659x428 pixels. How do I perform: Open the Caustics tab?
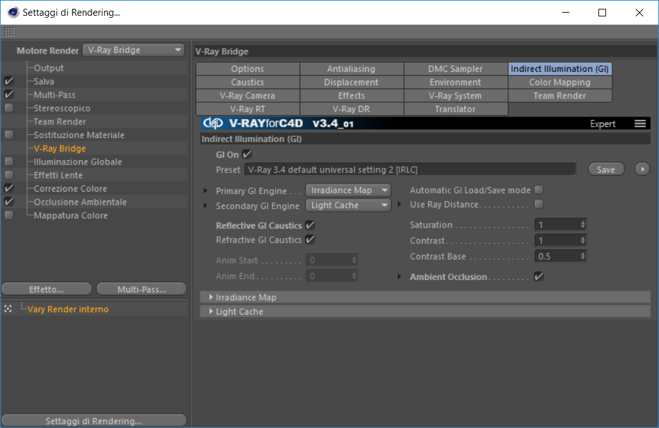[x=248, y=83]
